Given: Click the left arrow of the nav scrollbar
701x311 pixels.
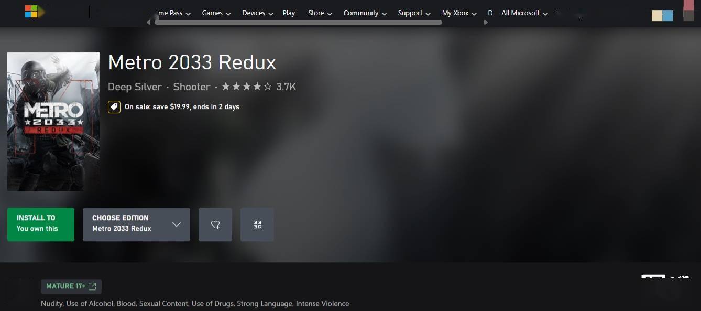Looking at the screenshot, I should tap(149, 23).
